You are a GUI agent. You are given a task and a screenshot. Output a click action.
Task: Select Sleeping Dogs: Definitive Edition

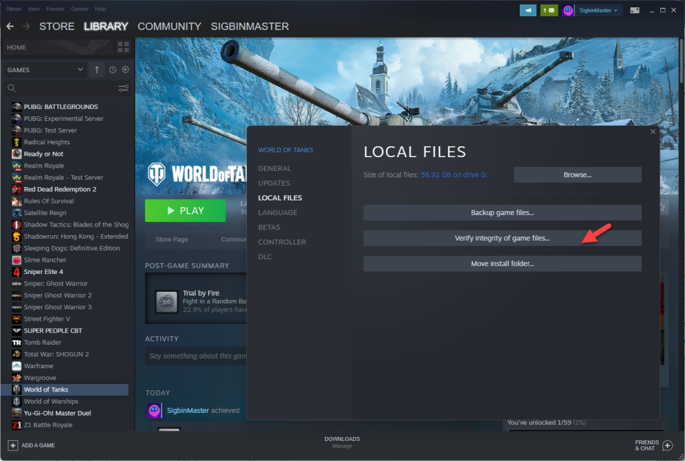pyautogui.click(x=72, y=248)
